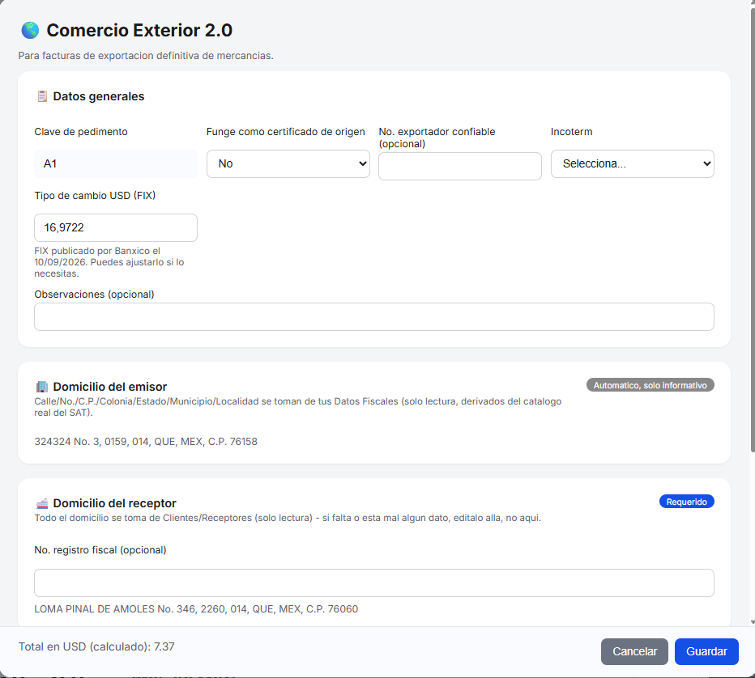
Task: Click the No. registro fiscal (opcional) label
Action: [x=100, y=550]
